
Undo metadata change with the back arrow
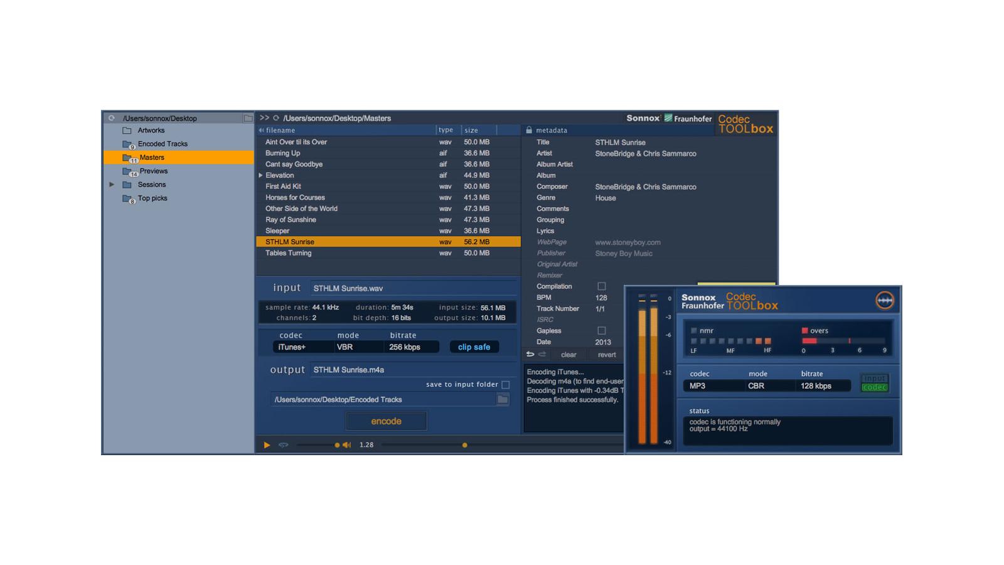(x=530, y=354)
